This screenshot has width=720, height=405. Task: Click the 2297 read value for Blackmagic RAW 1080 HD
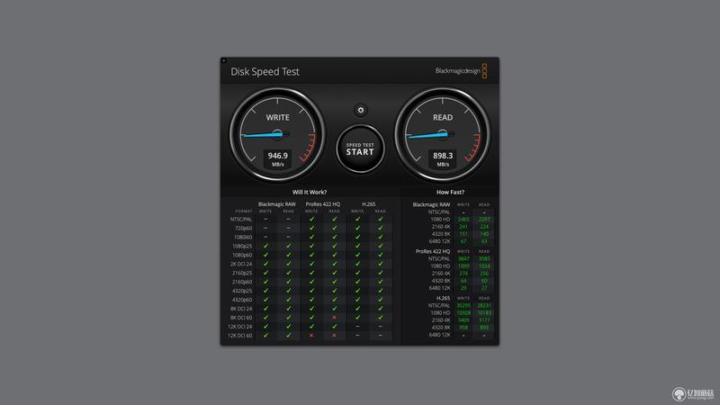(x=484, y=220)
